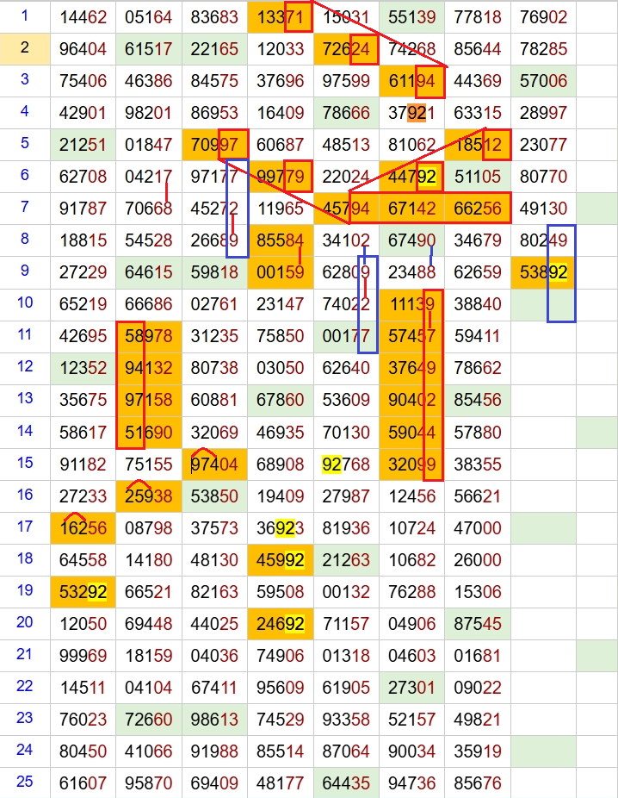Click the row 13 header
This screenshot has height=798, width=618.
pos(24,398)
